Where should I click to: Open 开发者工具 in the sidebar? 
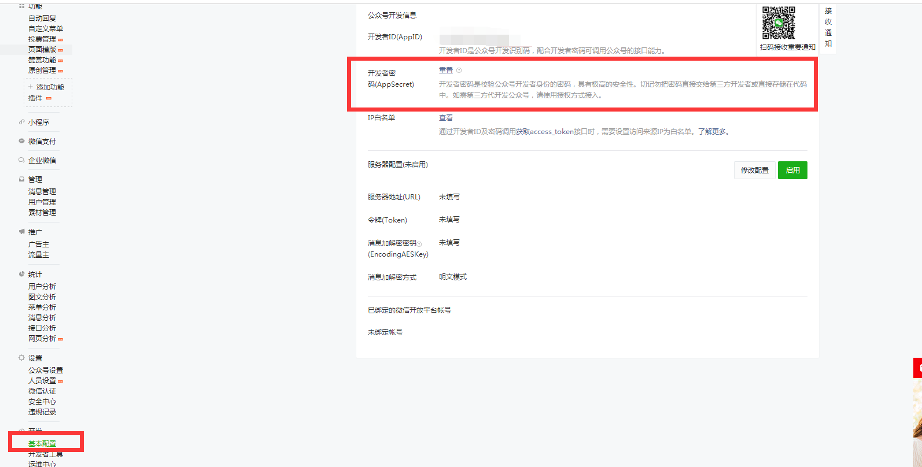pyautogui.click(x=46, y=454)
